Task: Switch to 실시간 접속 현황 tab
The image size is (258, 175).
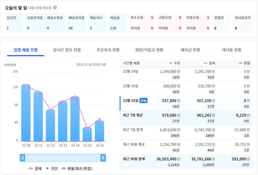Action: [x=67, y=50]
